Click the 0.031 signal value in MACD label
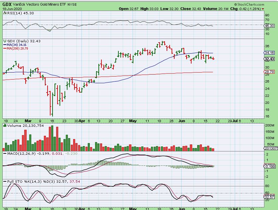The image size is (278, 210). click(x=57, y=153)
